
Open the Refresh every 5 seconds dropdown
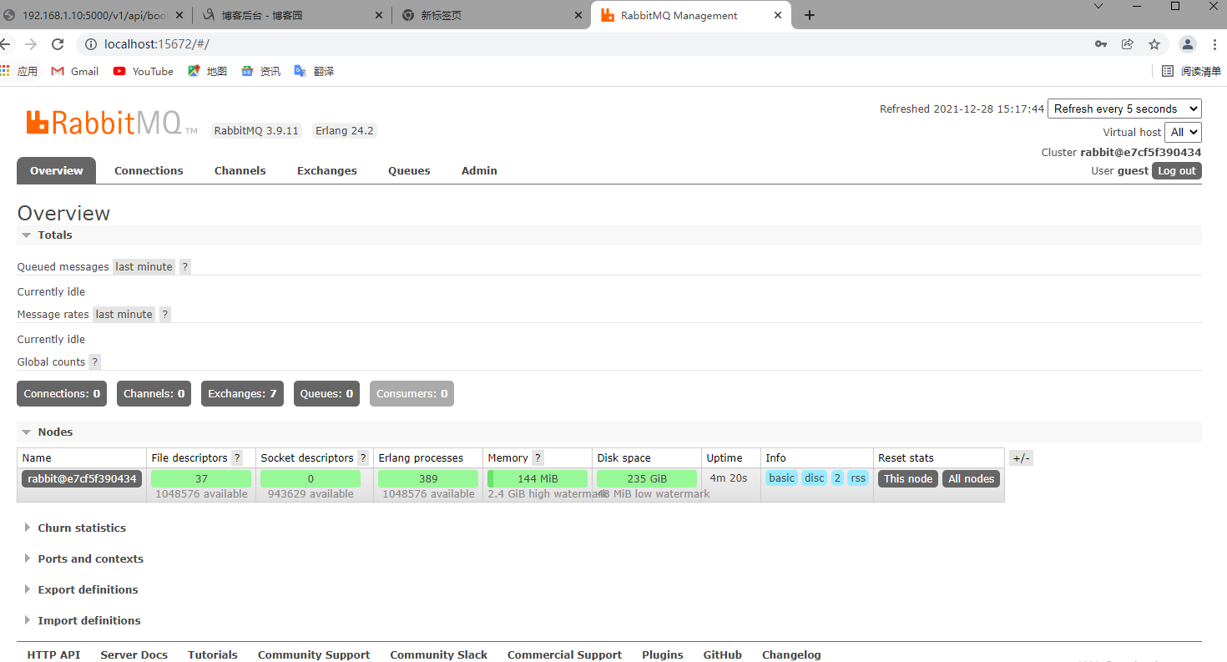1124,109
